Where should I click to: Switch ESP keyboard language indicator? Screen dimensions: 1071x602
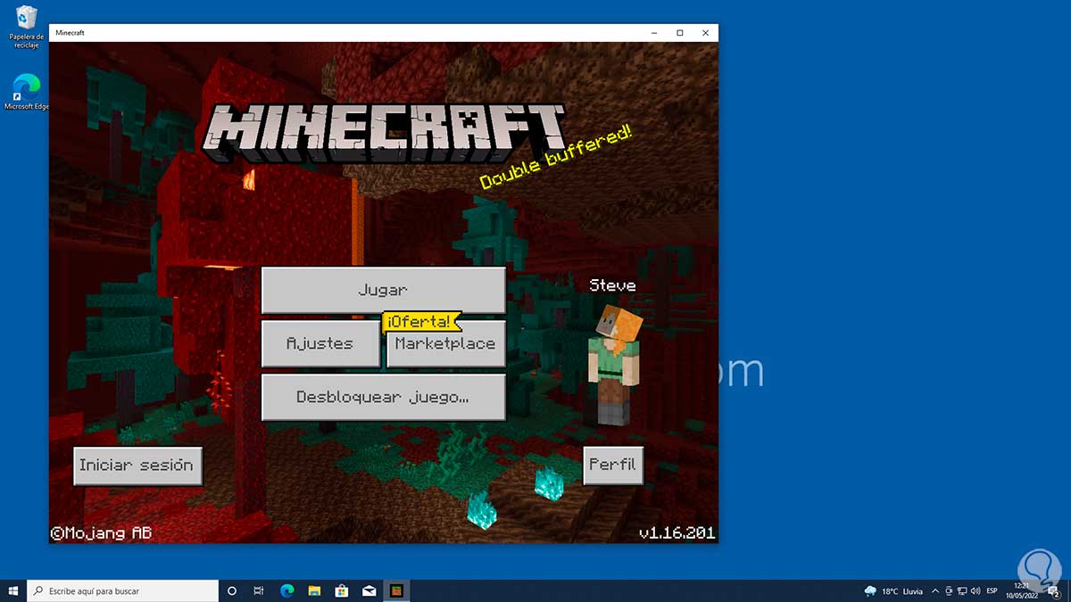click(x=992, y=590)
